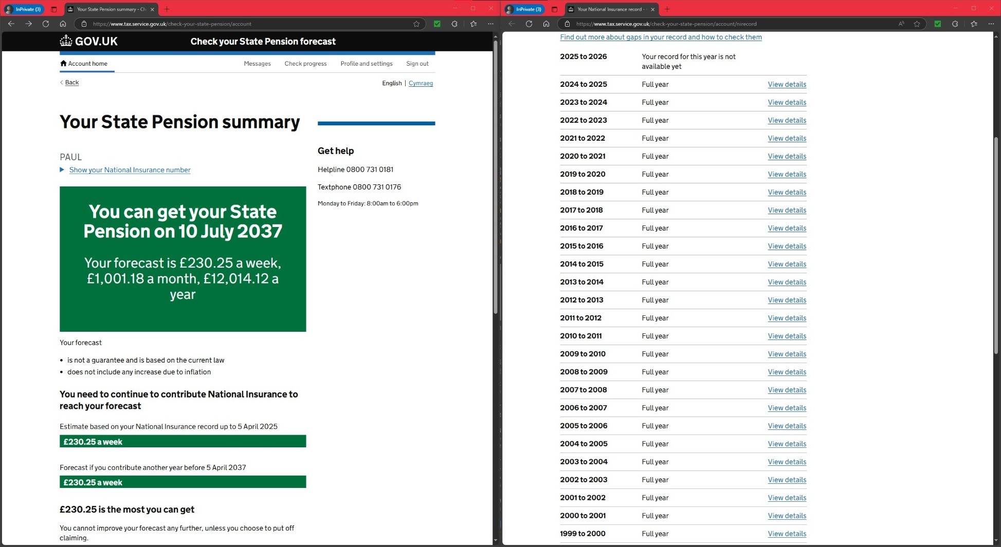Open Extensions menu in National Insurance record window
Image resolution: width=1001 pixels, height=547 pixels.
tap(955, 24)
